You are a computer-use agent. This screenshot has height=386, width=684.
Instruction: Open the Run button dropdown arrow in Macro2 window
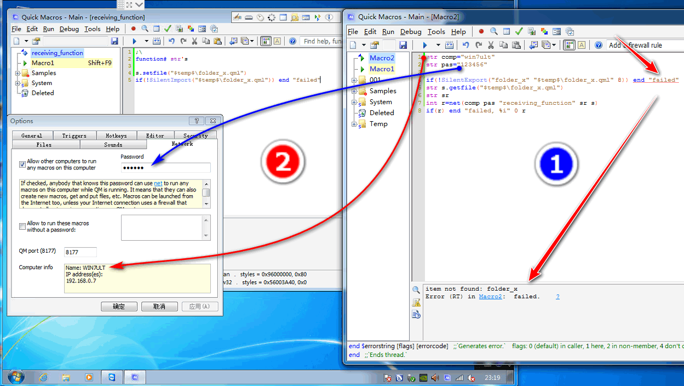click(x=438, y=45)
